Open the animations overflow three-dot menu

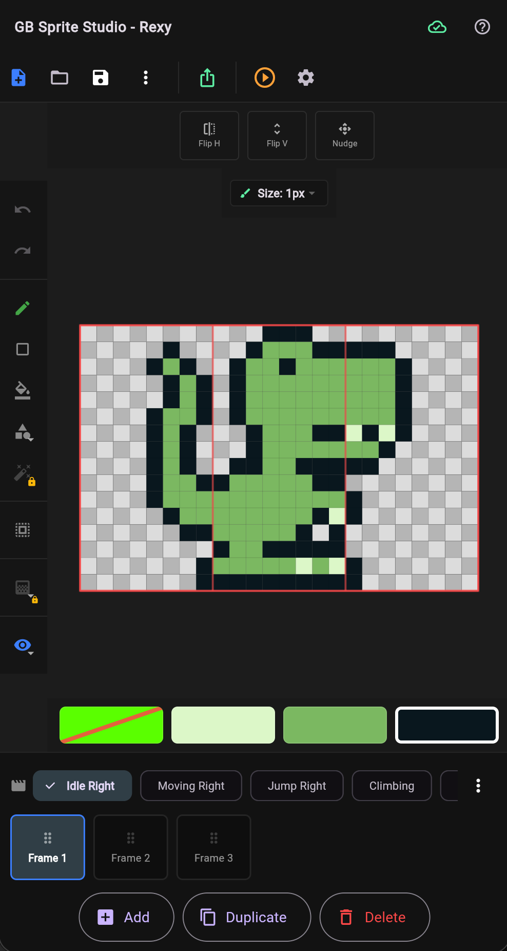(x=478, y=786)
